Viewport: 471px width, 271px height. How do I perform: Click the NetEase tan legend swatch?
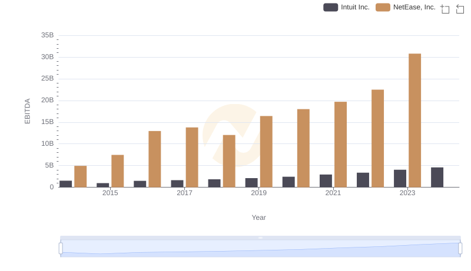(x=383, y=7)
